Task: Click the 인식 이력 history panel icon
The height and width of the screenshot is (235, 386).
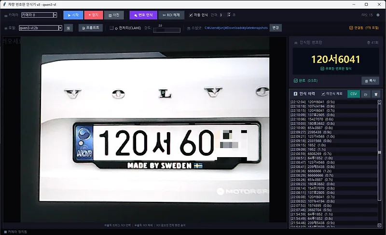Action: [295, 94]
